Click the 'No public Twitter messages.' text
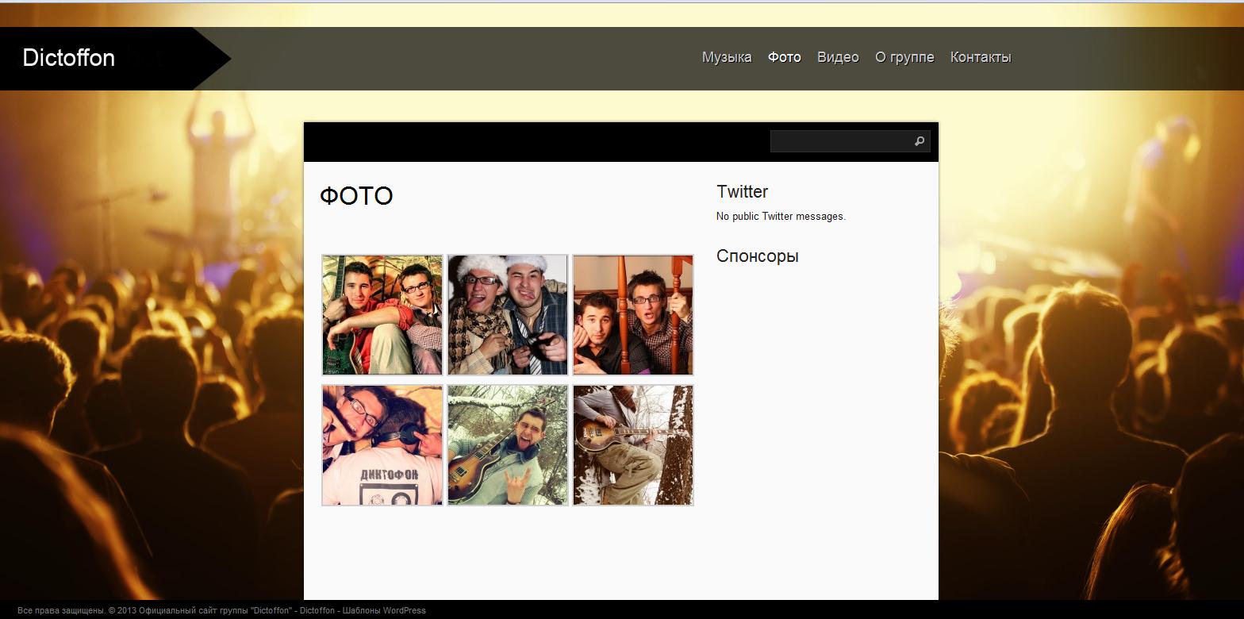1244x619 pixels. point(781,217)
